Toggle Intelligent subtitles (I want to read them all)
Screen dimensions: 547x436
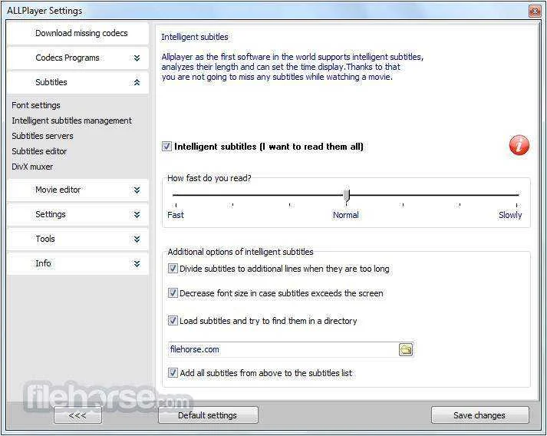(x=166, y=147)
